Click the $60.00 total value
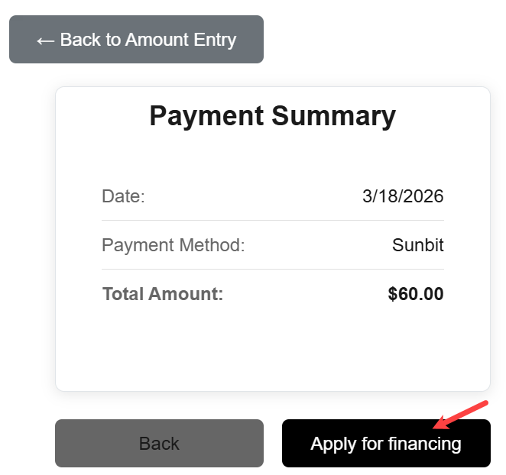506x475 pixels. click(415, 294)
